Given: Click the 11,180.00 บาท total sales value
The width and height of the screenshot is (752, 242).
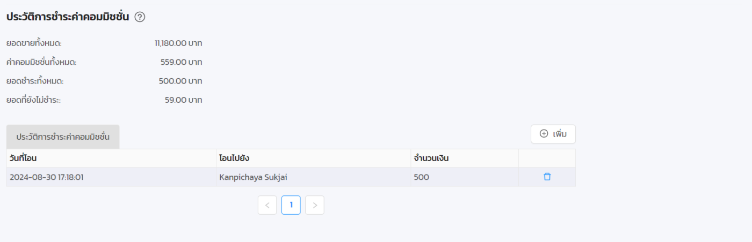Looking at the screenshot, I should click(178, 43).
